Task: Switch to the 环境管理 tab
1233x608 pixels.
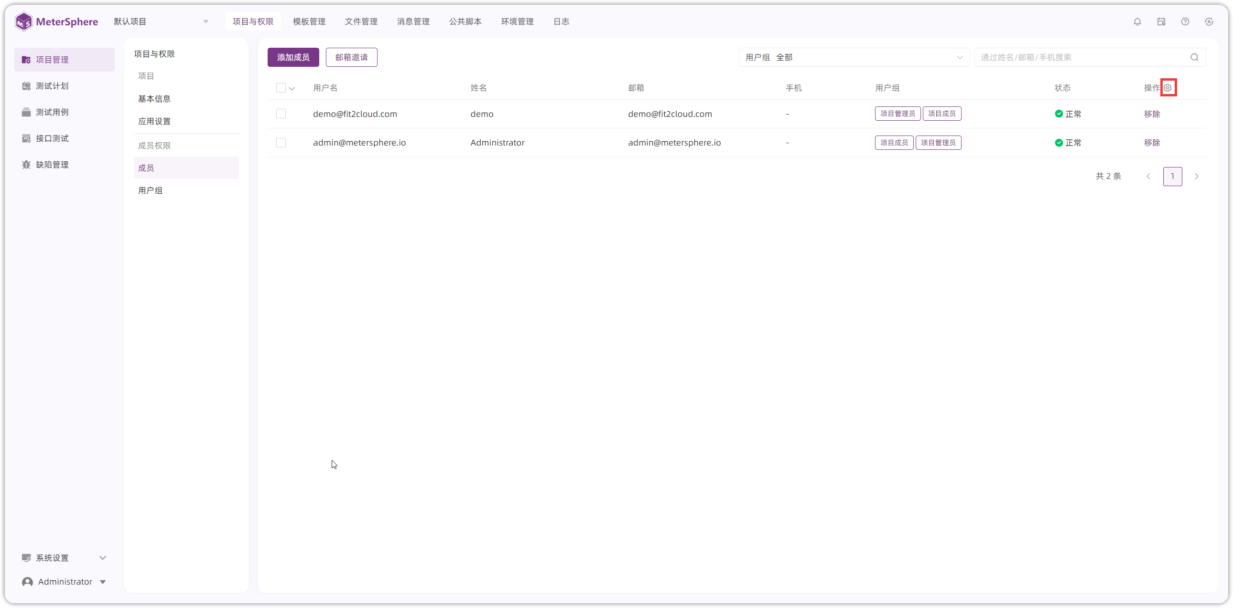Action: 518,21
